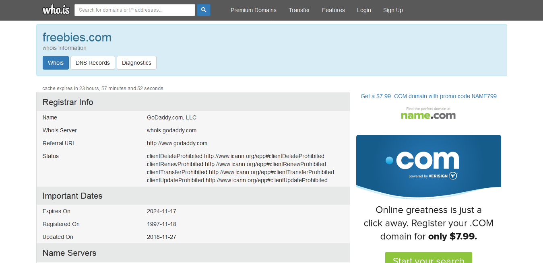
Task: Click the Expires On label
Action: coord(56,211)
